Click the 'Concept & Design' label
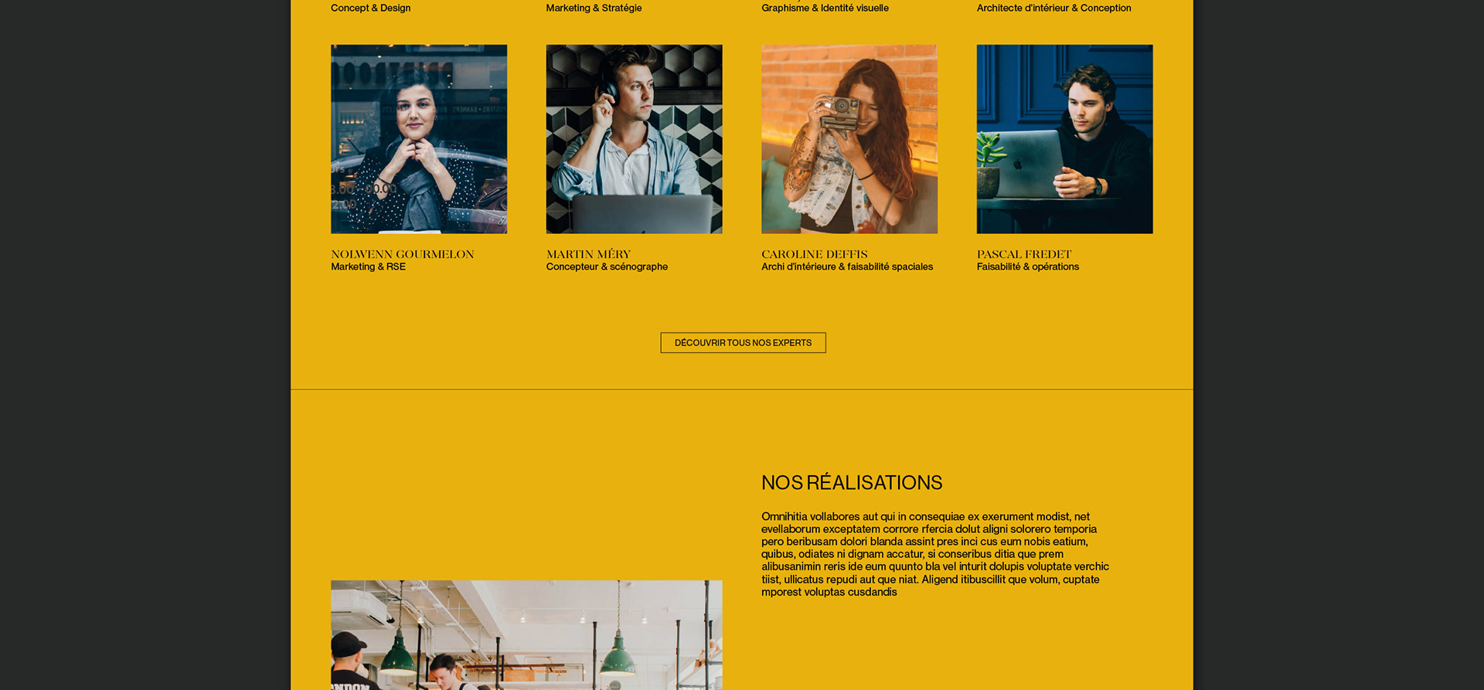 click(370, 8)
